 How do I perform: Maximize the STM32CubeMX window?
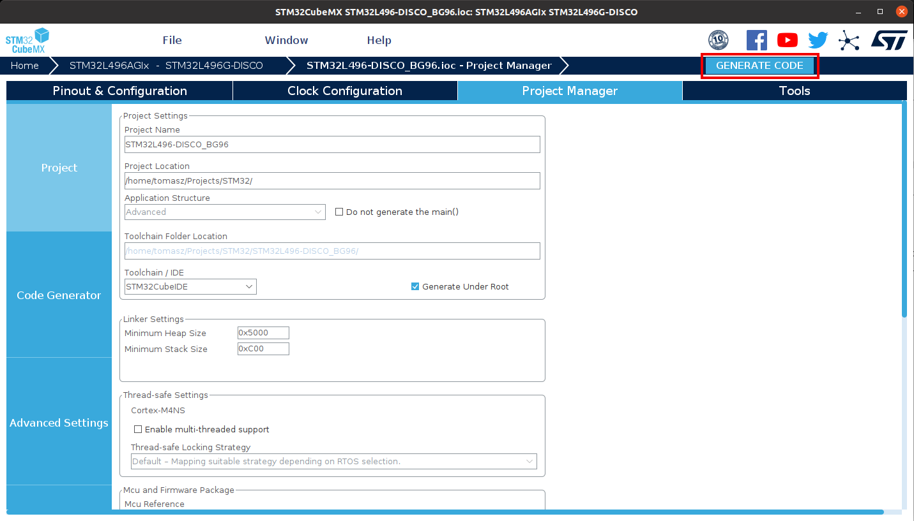(x=880, y=12)
